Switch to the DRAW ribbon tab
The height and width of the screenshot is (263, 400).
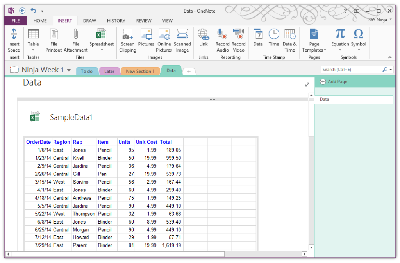point(89,21)
